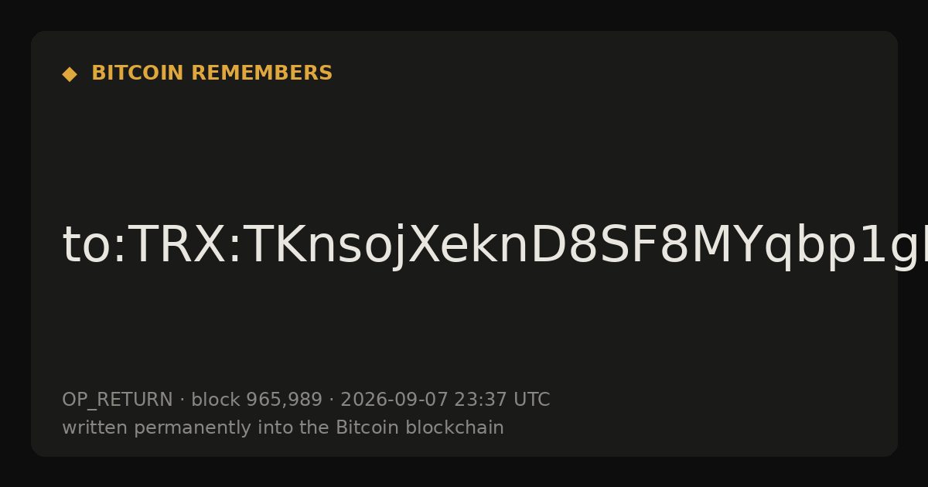Click the separator dot after OP_RETURN
This screenshot has height=487, width=928.
[182, 400]
